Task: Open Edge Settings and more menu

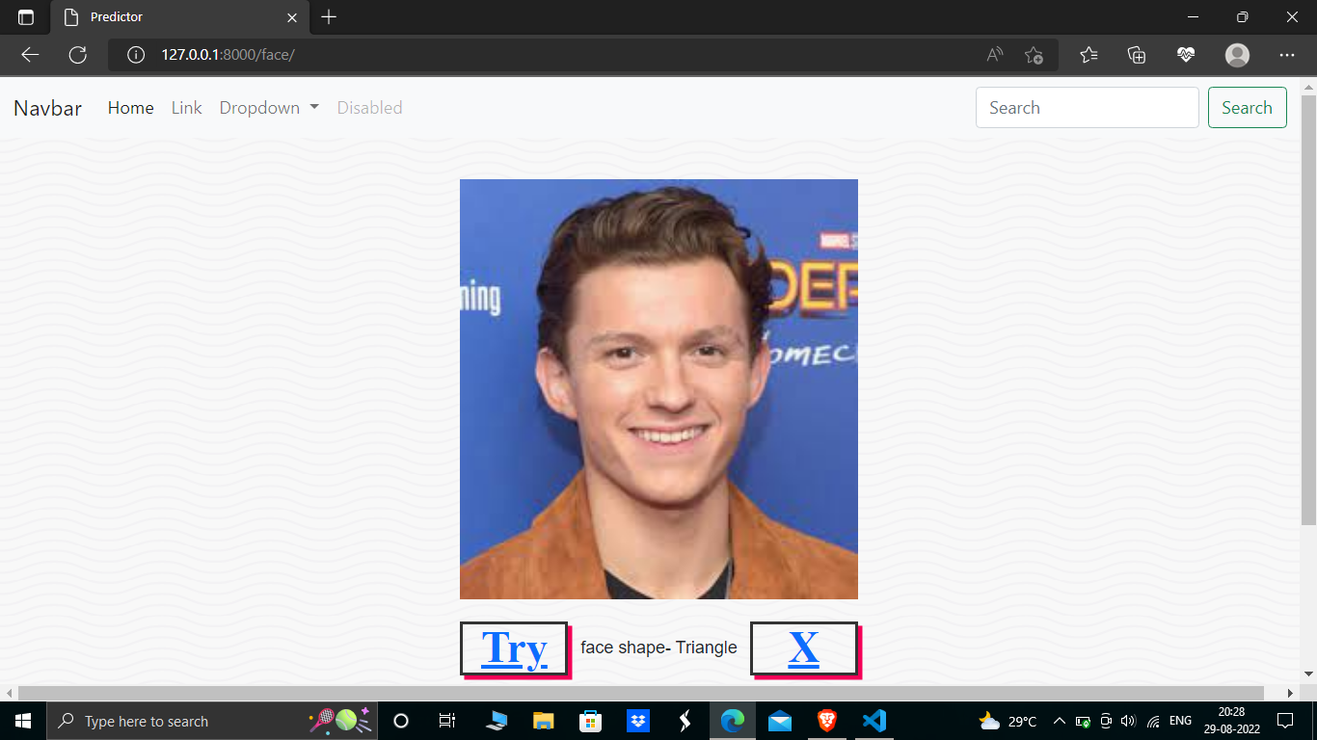Action: click(1286, 55)
